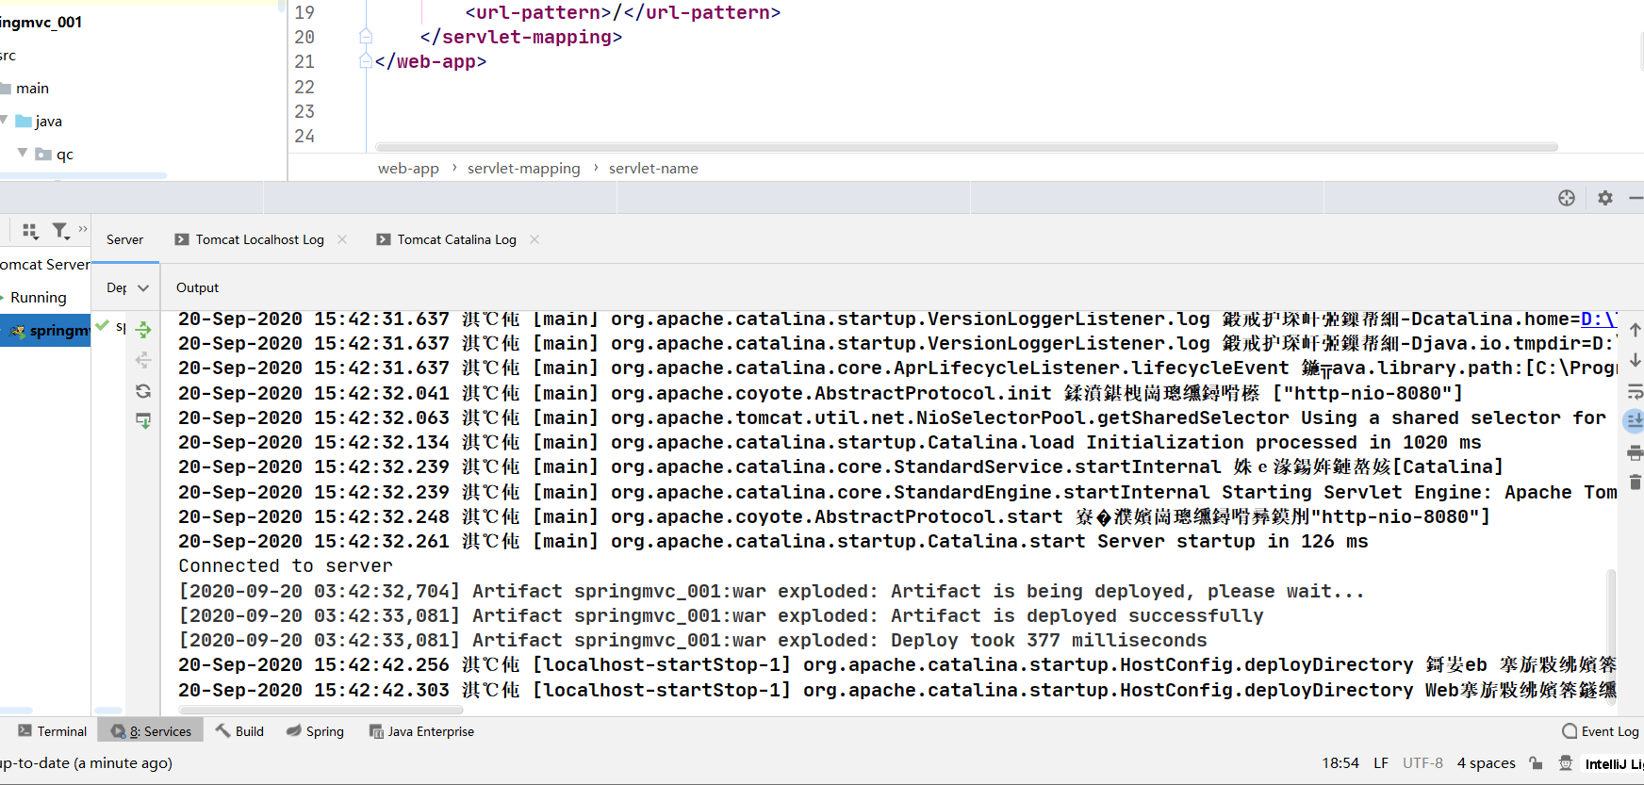Click the deployed artifact green checkmark item
1644x785 pixels.
point(110,327)
